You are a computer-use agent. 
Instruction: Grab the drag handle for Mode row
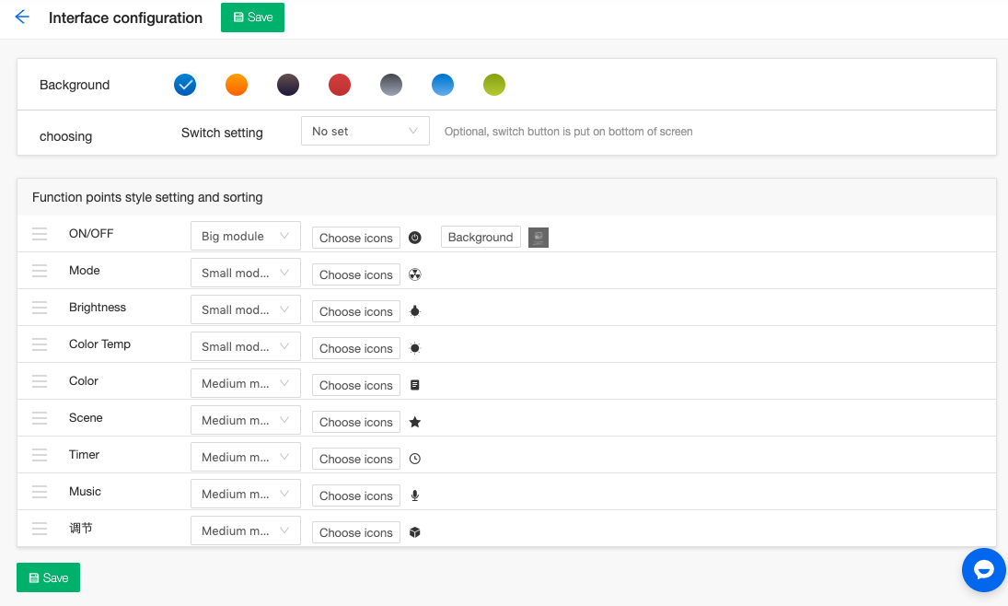[40, 271]
